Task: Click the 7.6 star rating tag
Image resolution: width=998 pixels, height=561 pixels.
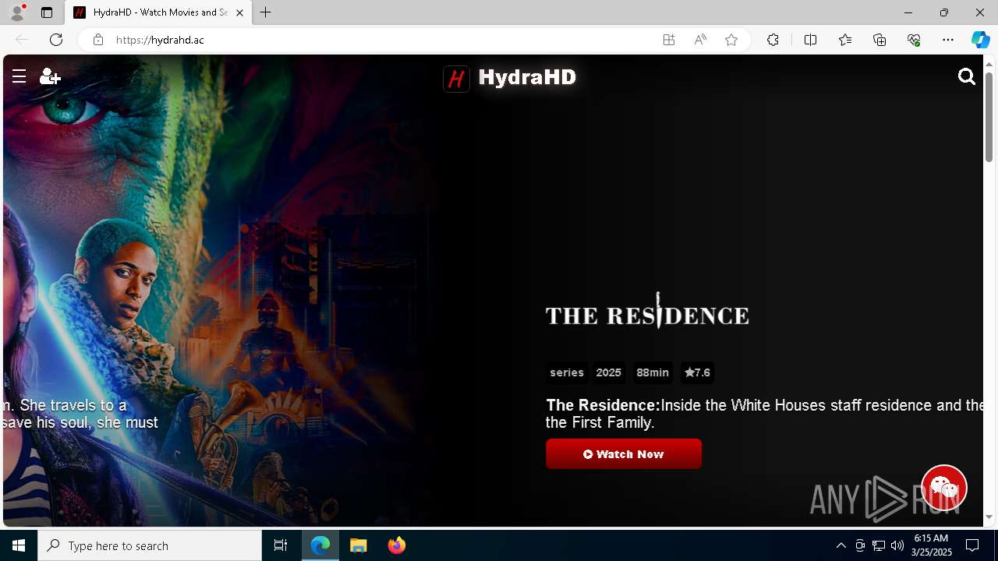Action: (x=697, y=372)
